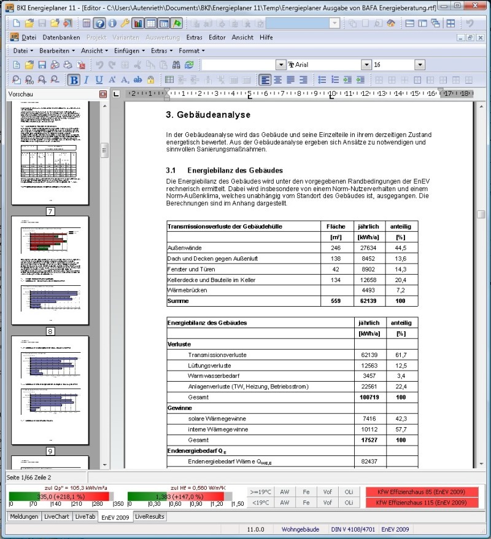This screenshot has width=491, height=539.
Task: Open the Bearbeiten dropdown menu
Action: tap(56, 51)
